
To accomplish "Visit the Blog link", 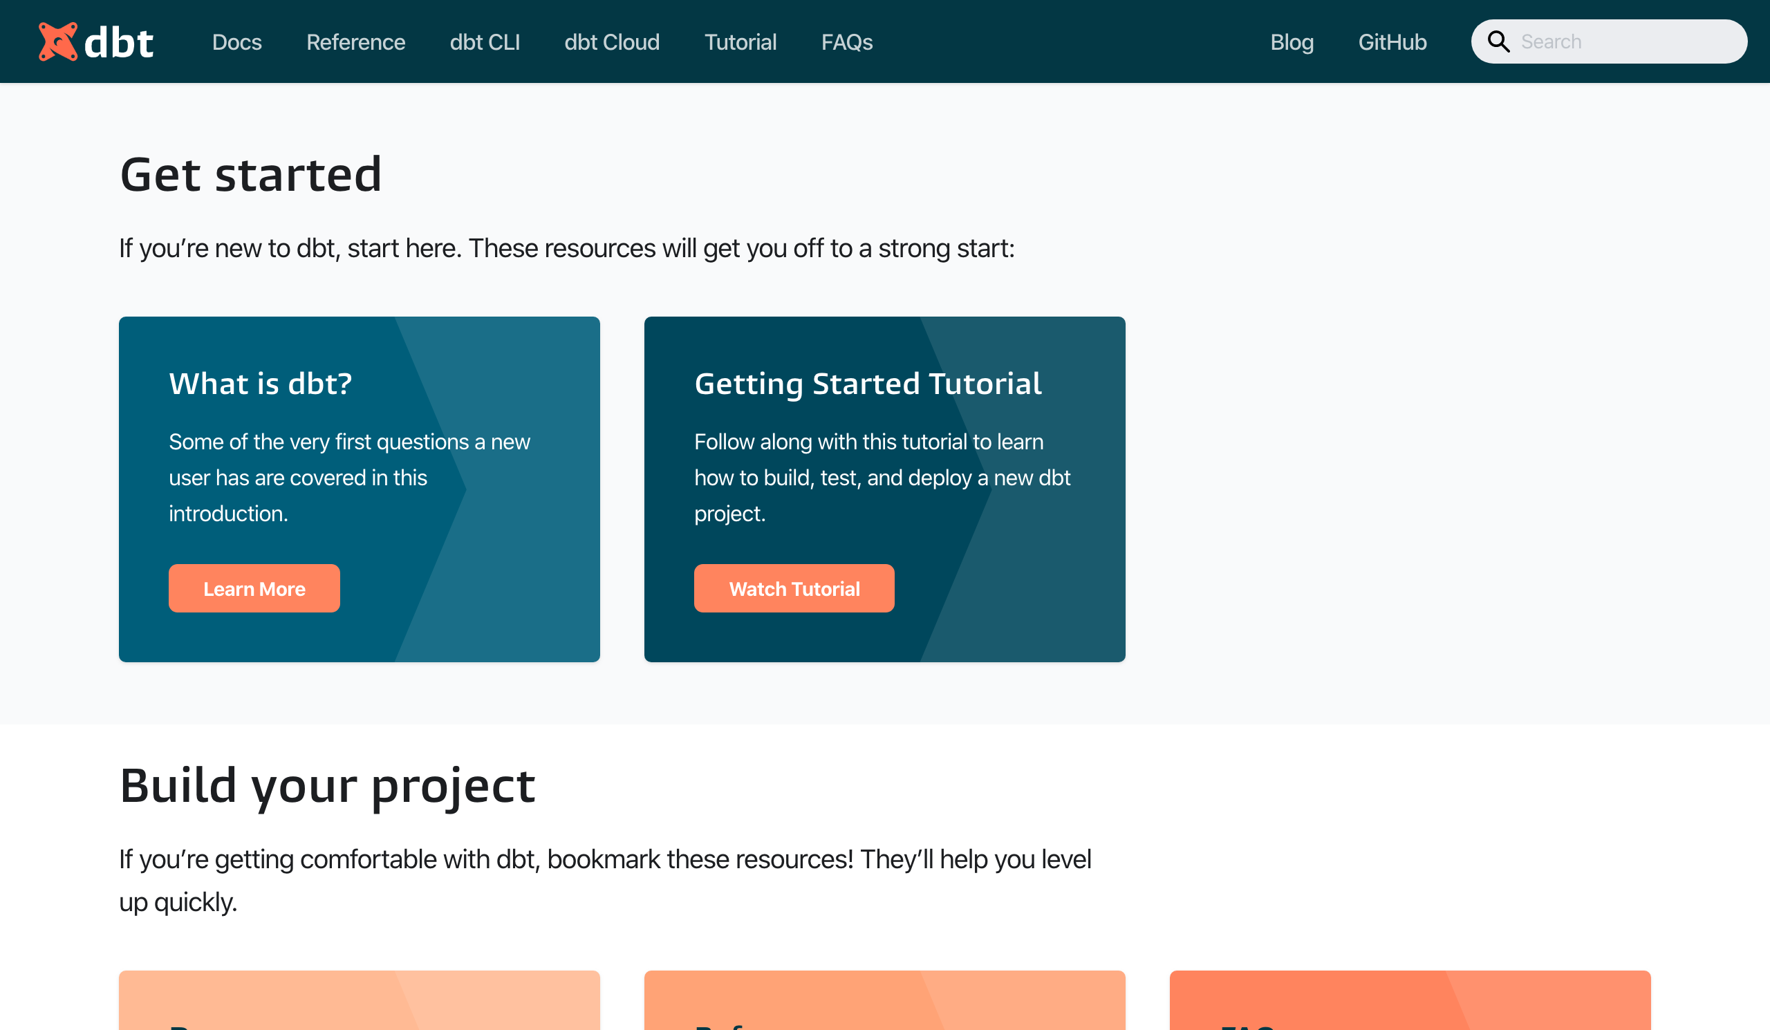I will pos(1292,42).
